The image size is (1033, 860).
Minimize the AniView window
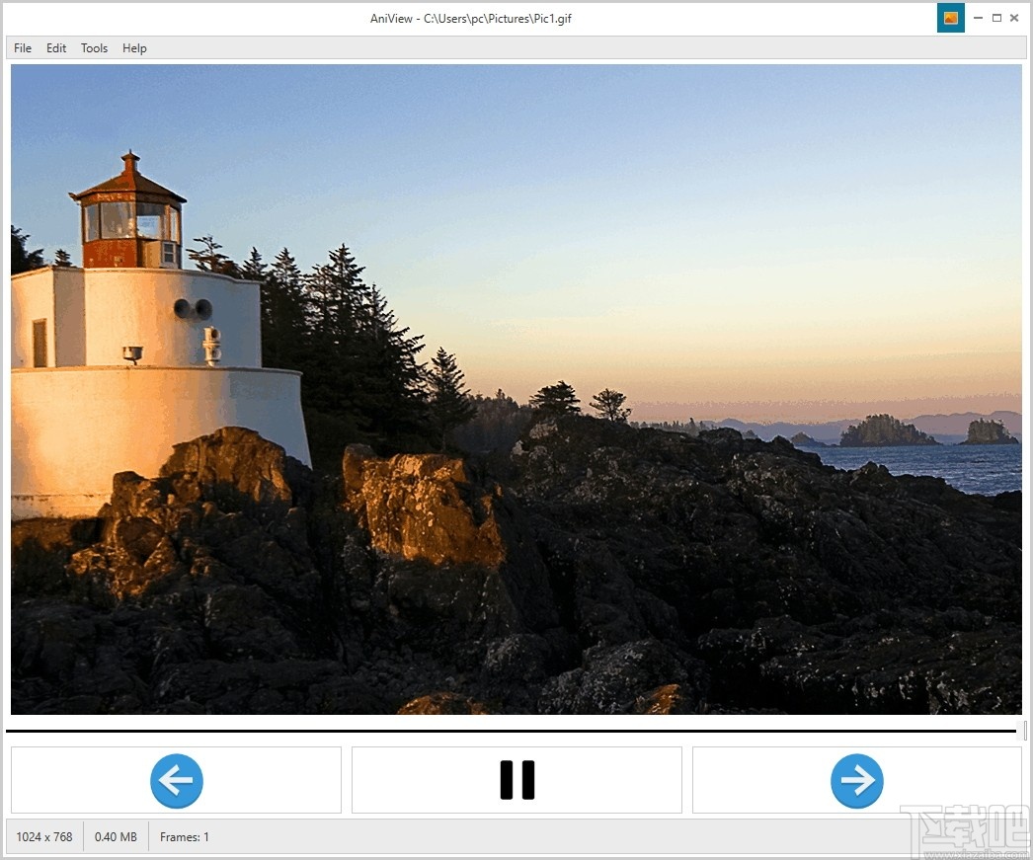tap(978, 18)
